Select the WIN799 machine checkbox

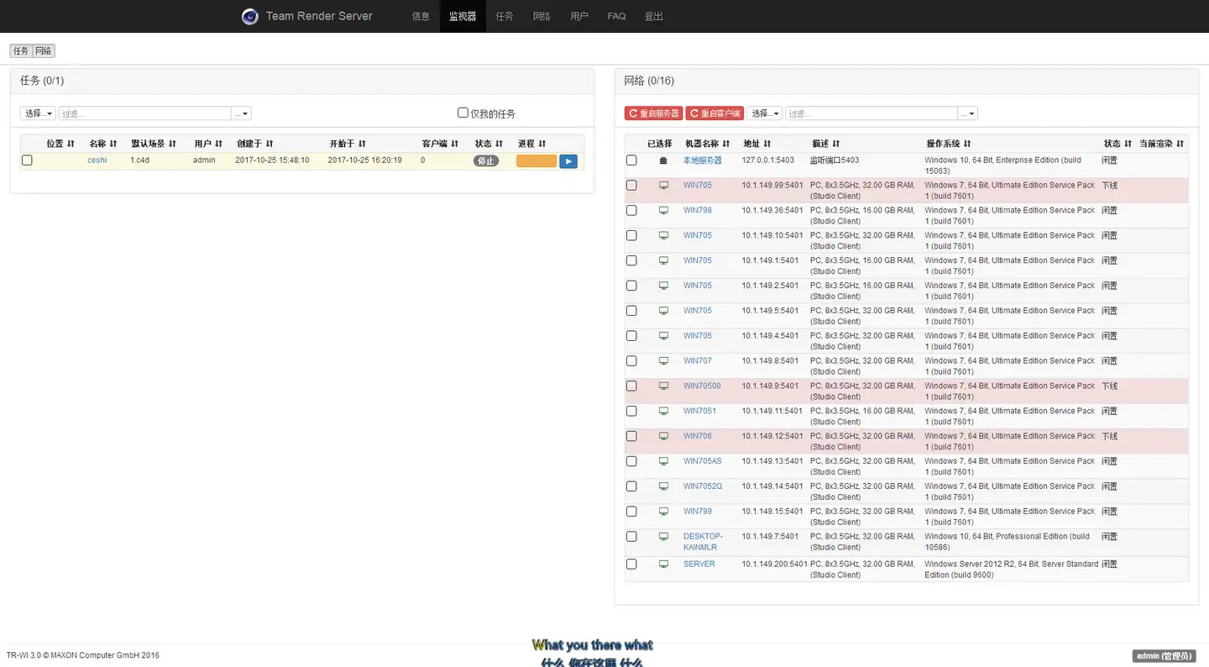pos(631,511)
